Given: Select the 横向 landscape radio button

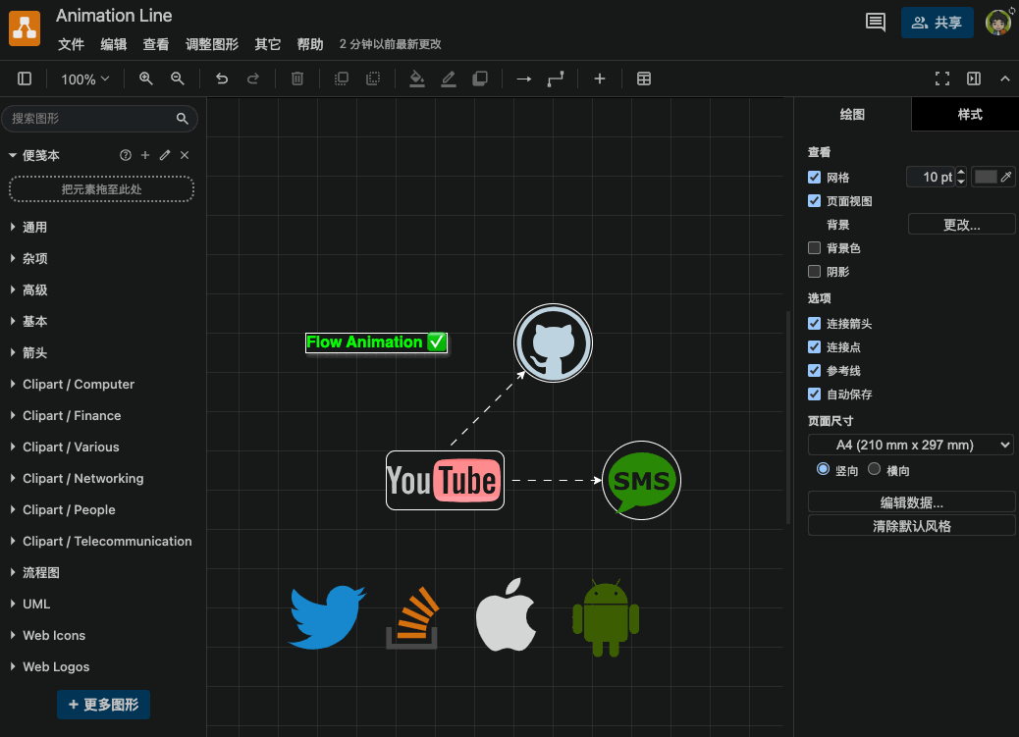Looking at the screenshot, I should [874, 468].
